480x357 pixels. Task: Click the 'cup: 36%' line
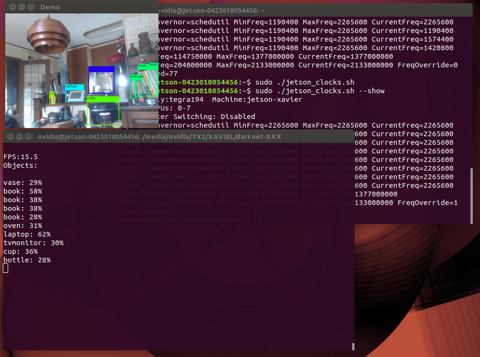tap(21, 251)
